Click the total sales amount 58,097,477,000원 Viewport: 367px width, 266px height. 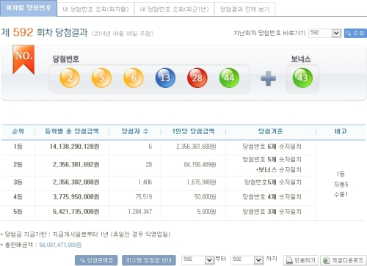(x=60, y=245)
